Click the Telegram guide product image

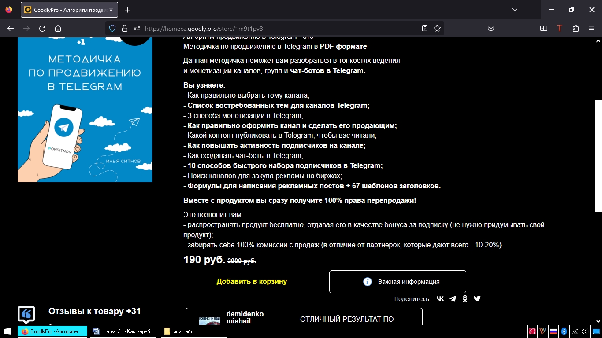[x=85, y=110]
